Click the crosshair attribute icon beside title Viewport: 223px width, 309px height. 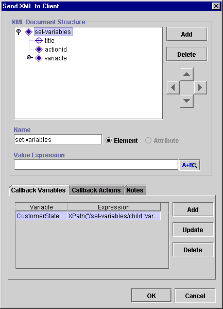coord(39,41)
